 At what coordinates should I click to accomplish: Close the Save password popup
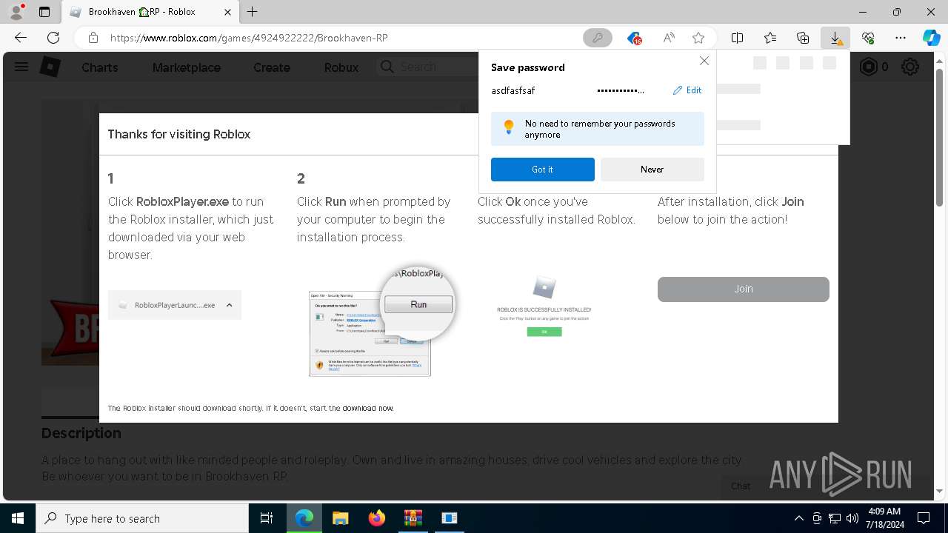[x=704, y=61]
